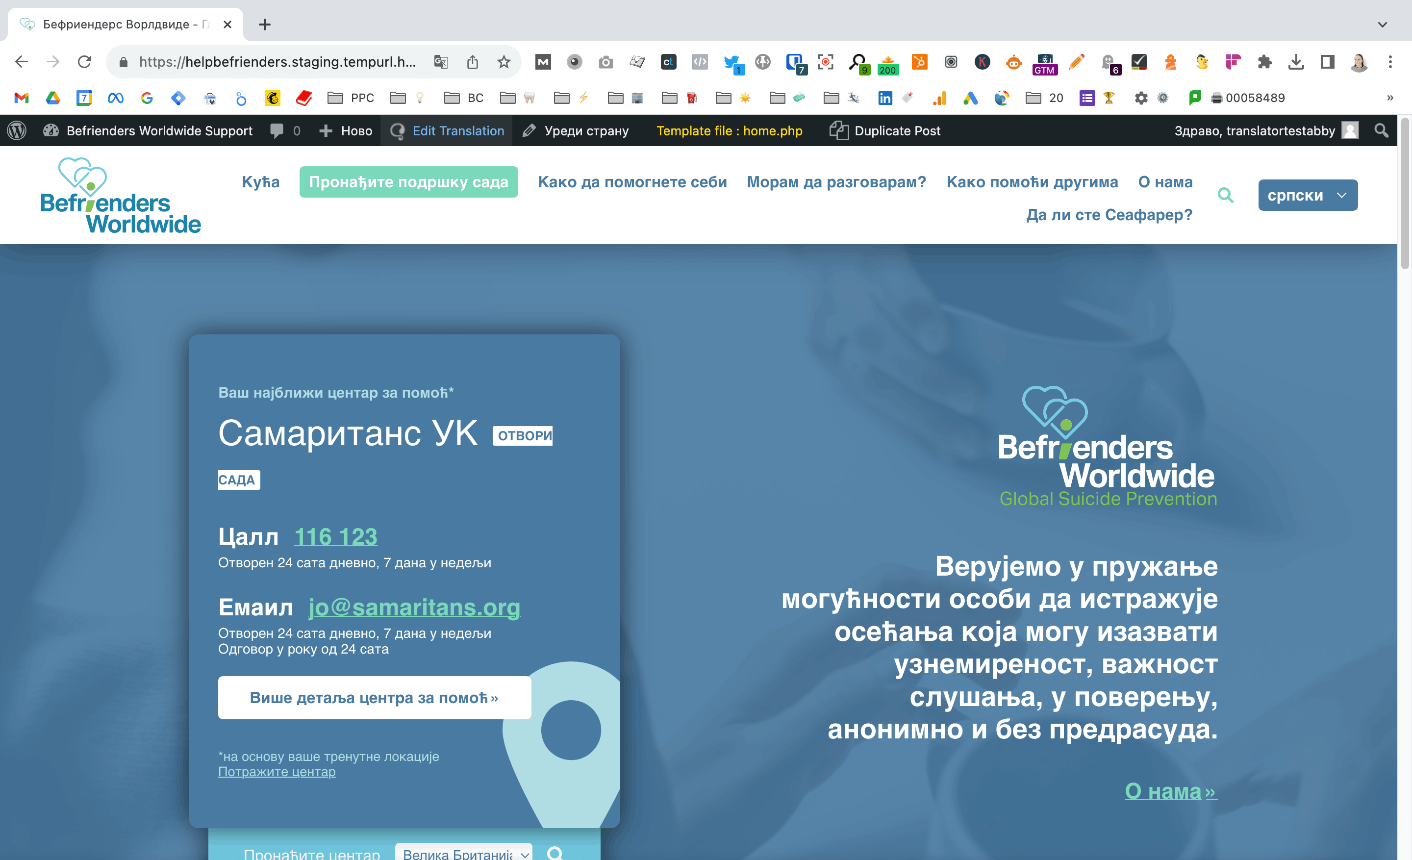Screen dimensions: 1412x860
Task: Click the page vertical scrollbar
Action: pyautogui.click(x=1405, y=195)
